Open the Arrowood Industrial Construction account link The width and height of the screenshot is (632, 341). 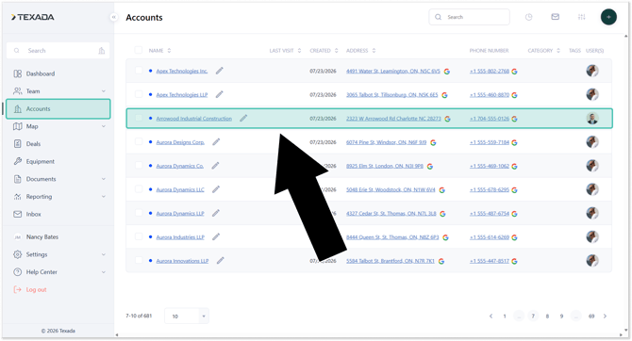coord(194,119)
